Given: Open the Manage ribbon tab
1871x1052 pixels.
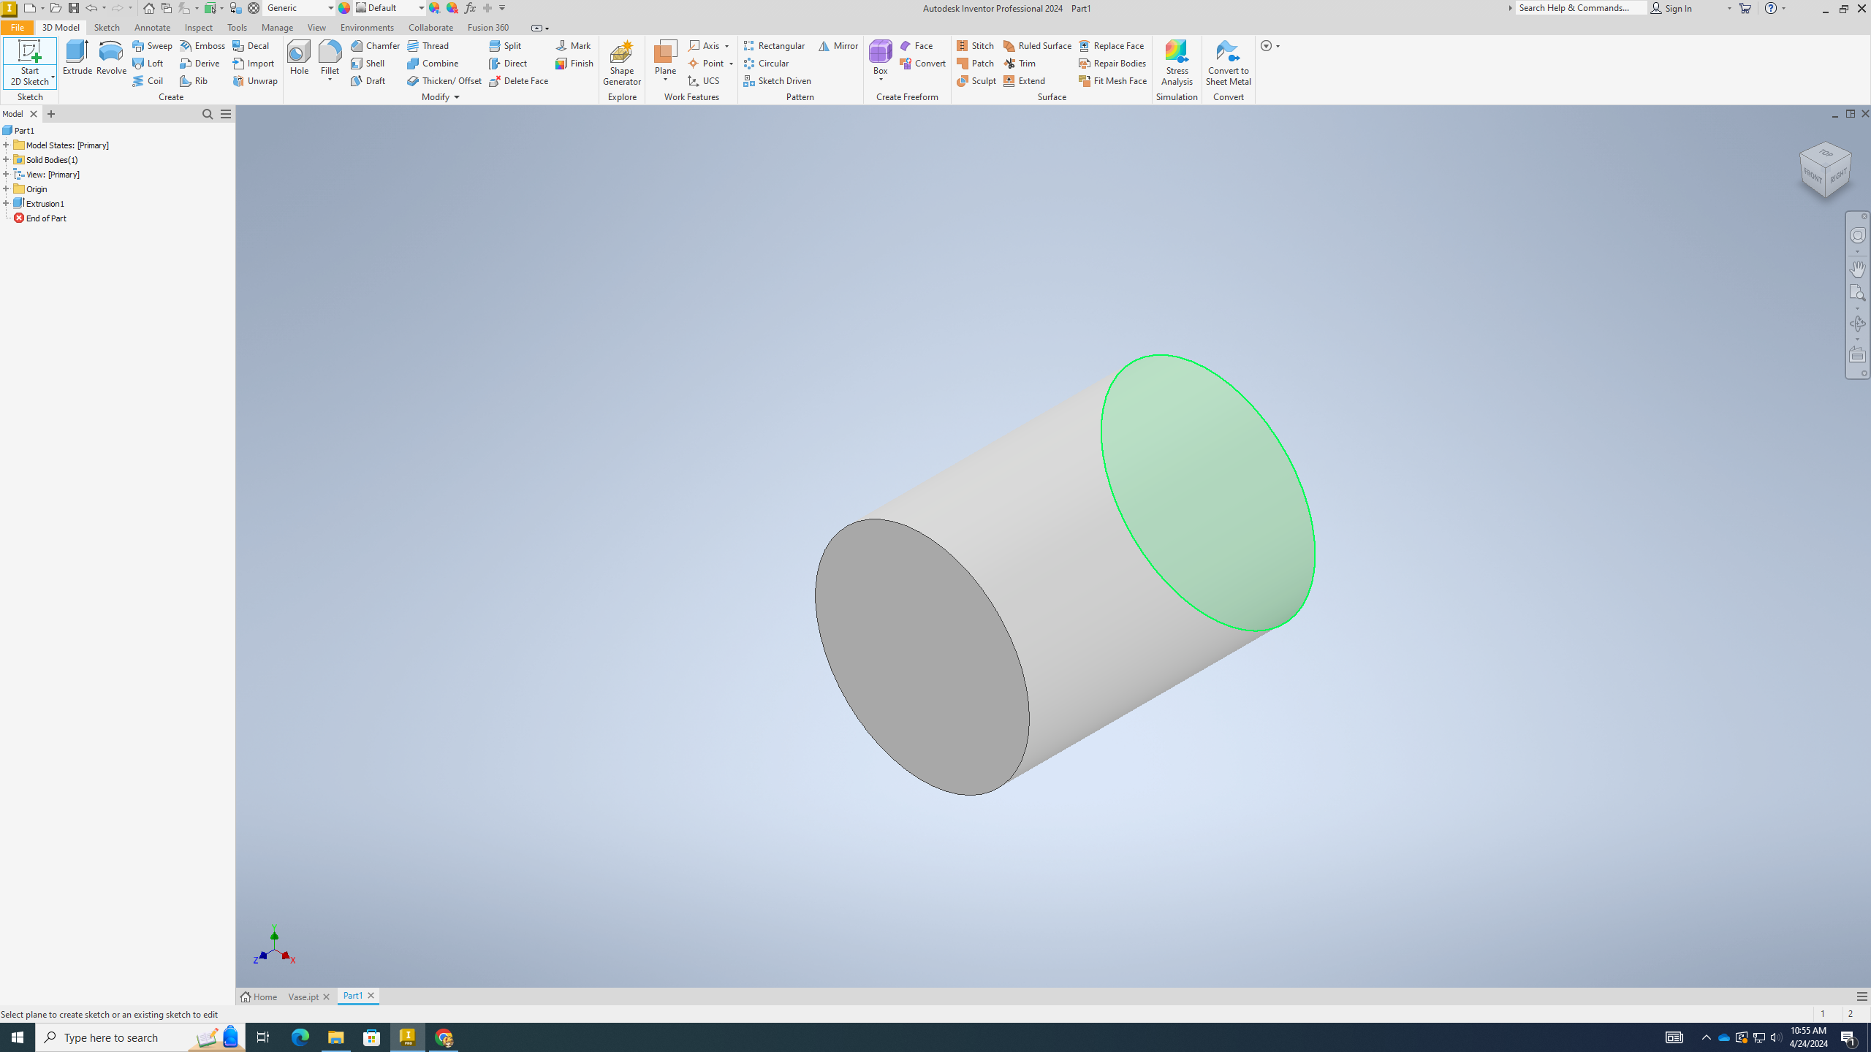Looking at the screenshot, I should 277,27.
